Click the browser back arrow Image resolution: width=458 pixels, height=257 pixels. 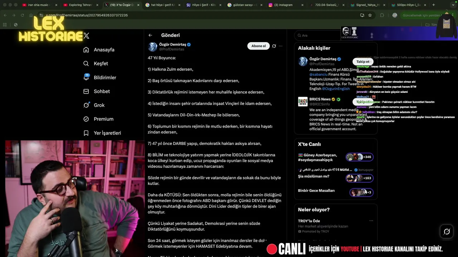click(5, 15)
